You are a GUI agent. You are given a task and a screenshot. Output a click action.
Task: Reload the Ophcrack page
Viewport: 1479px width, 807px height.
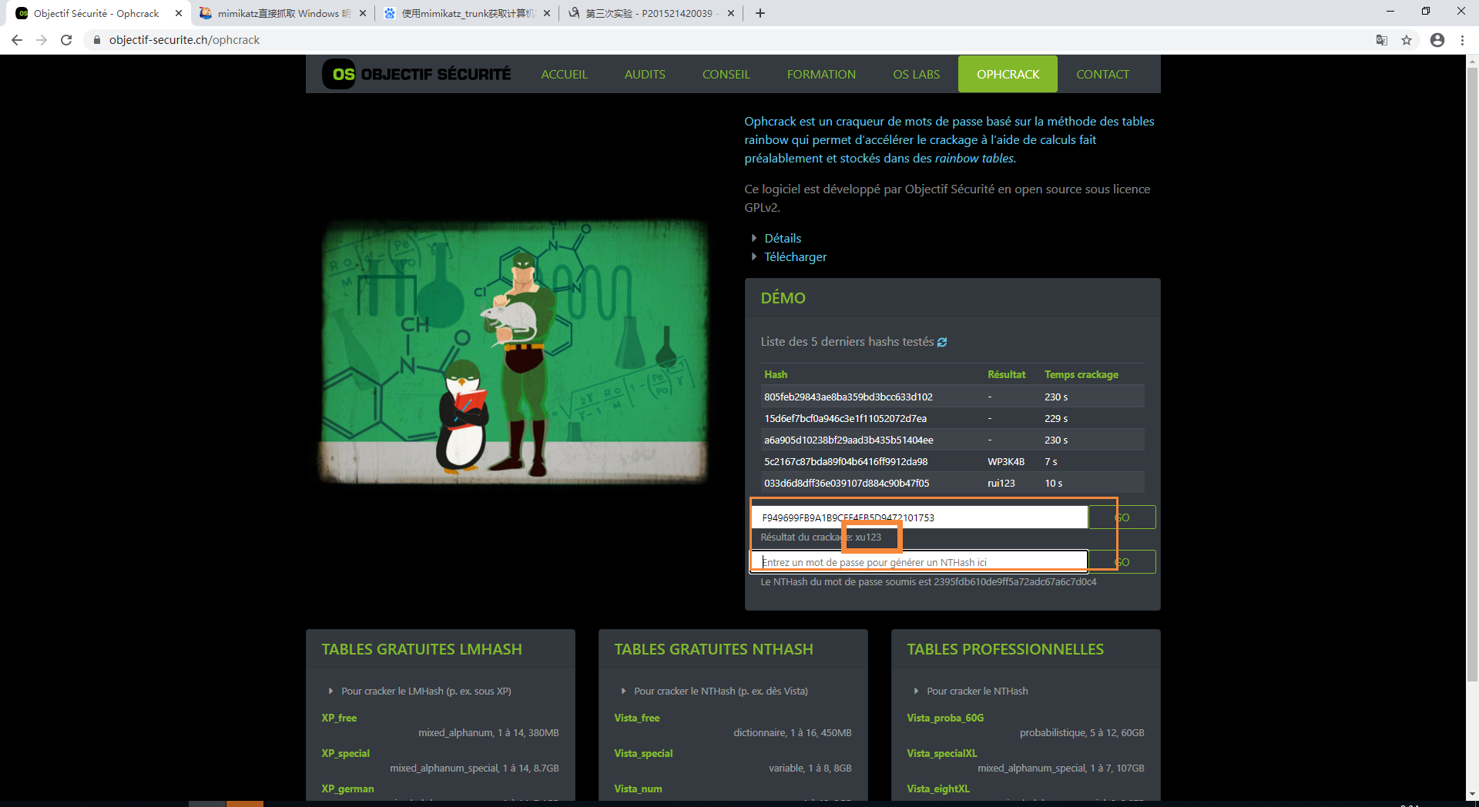click(x=66, y=40)
